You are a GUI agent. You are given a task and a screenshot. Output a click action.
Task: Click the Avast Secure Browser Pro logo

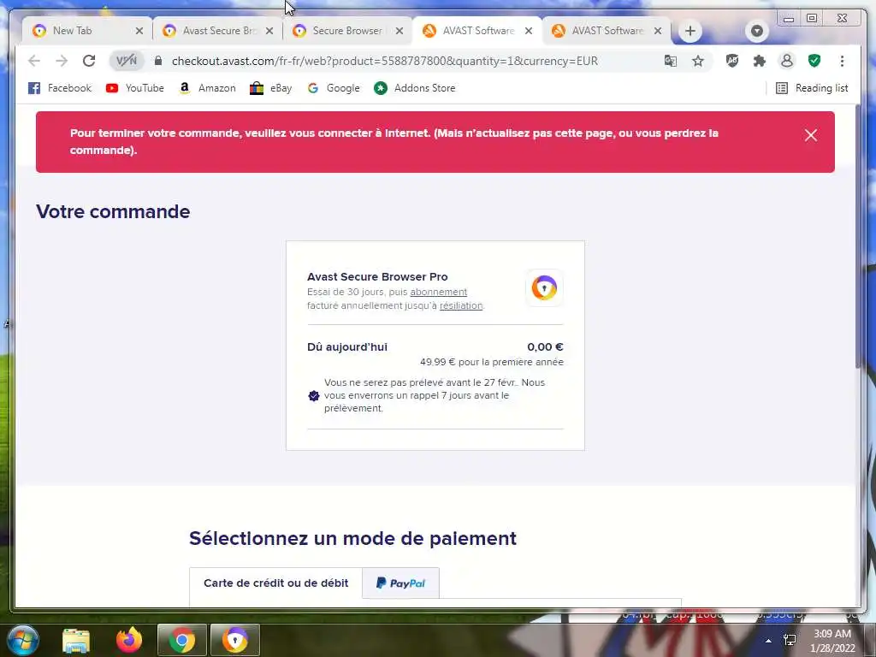coord(544,288)
